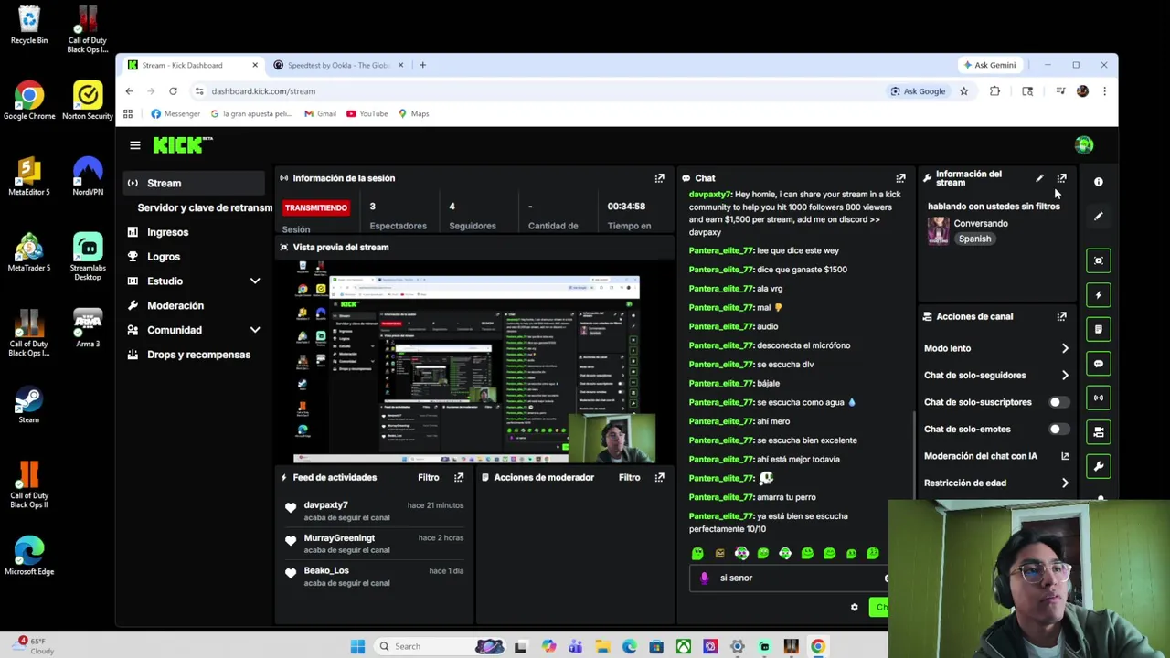Click the Spanish language tag
Screen dimensions: 1170x658
[974, 239]
